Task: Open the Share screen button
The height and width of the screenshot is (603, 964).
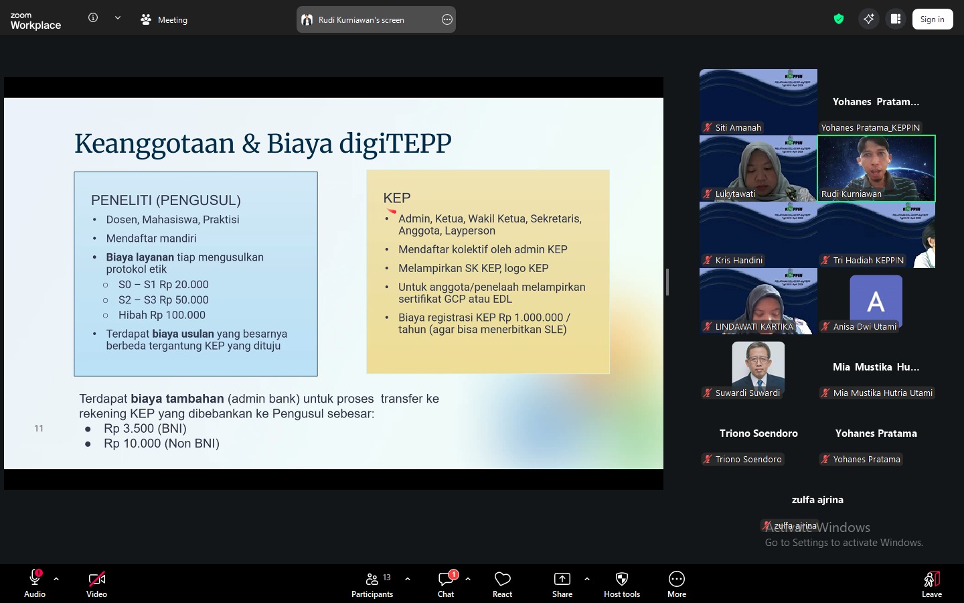Action: (x=562, y=583)
